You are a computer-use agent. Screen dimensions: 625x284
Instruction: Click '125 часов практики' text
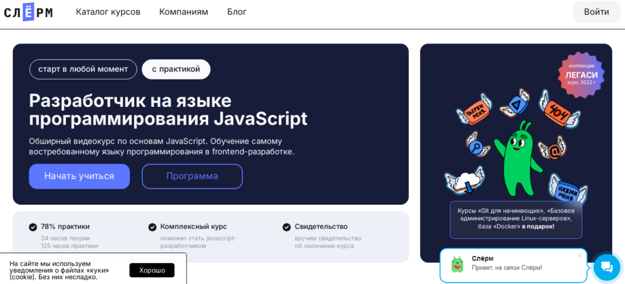click(70, 246)
